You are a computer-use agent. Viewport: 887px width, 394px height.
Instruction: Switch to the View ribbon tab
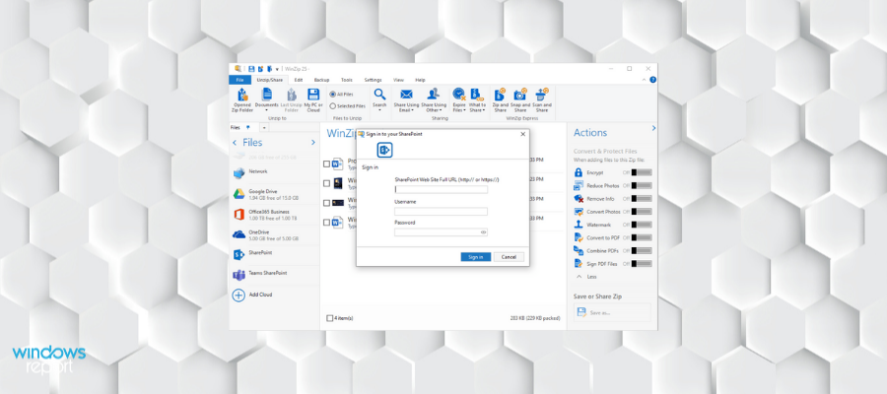[398, 80]
